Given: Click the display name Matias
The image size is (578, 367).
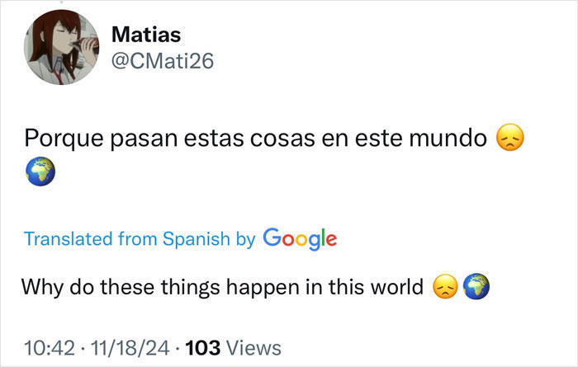Looking at the screenshot, I should point(145,35).
